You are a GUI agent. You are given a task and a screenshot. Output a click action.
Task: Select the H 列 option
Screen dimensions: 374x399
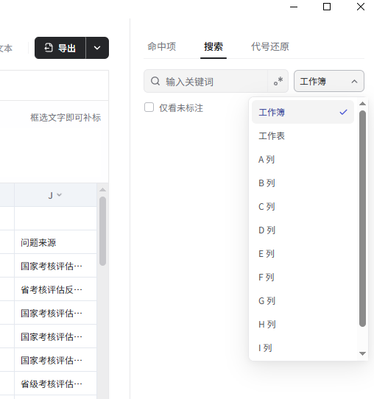pos(303,325)
